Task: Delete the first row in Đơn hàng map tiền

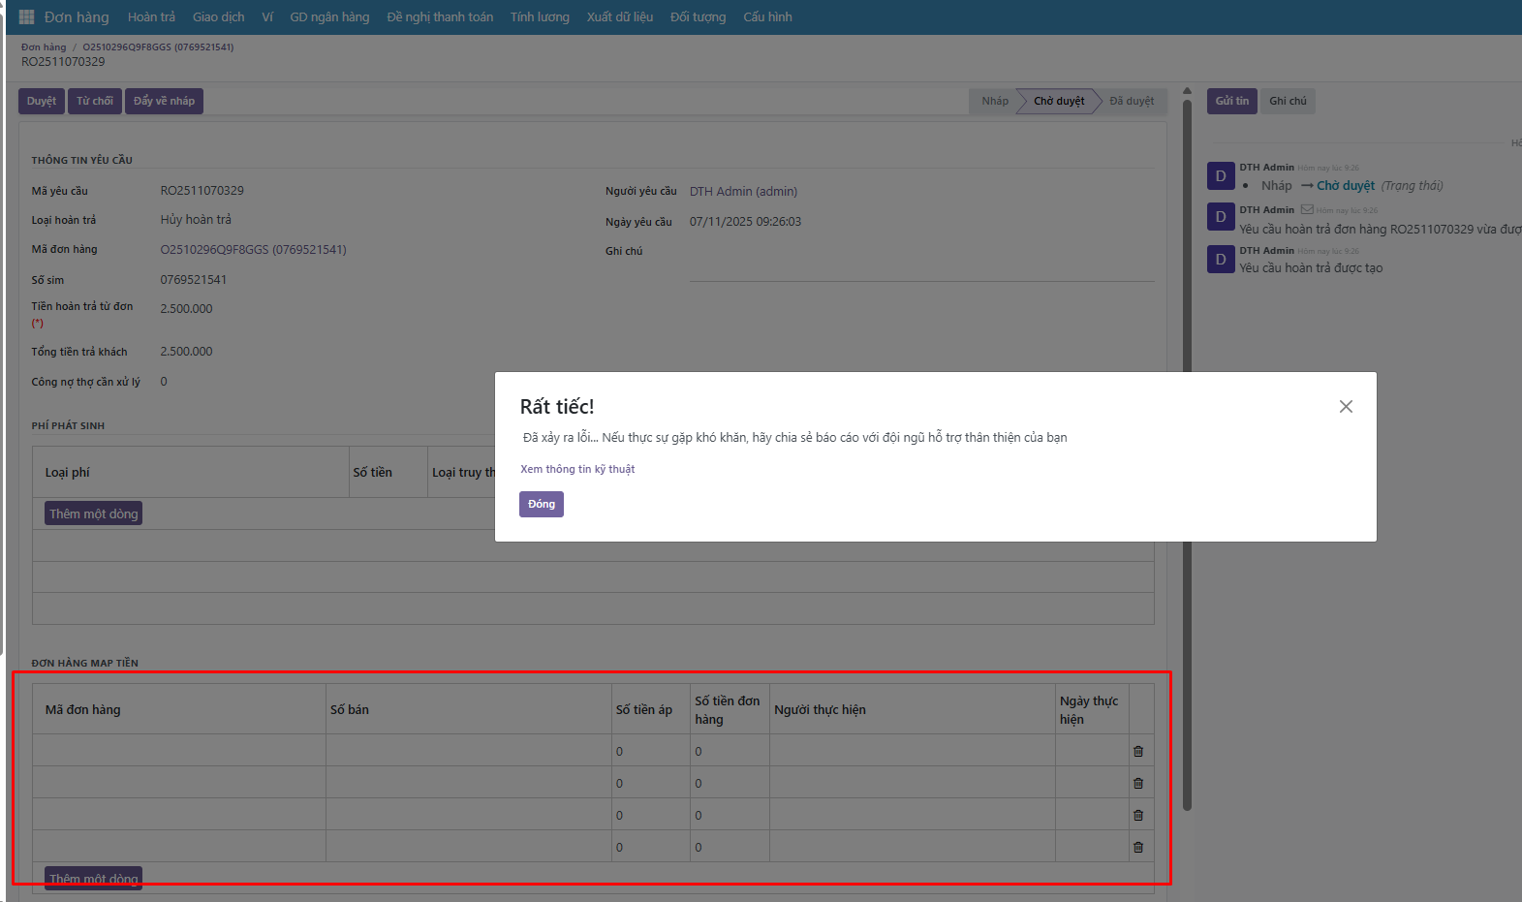Action: click(x=1138, y=751)
